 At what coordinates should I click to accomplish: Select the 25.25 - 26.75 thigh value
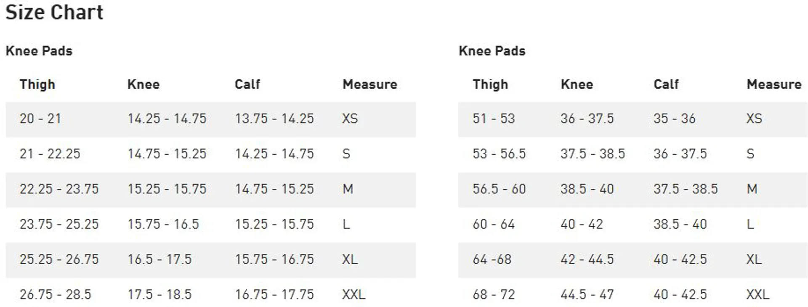(x=59, y=259)
